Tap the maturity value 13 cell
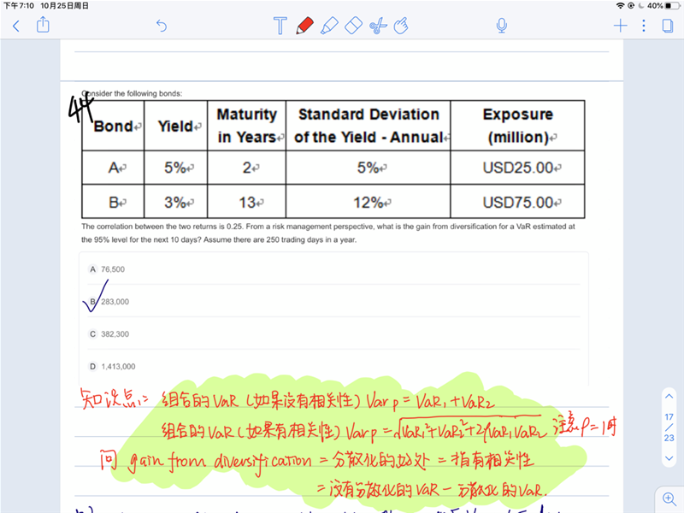This screenshot has height=513, width=684. [247, 202]
